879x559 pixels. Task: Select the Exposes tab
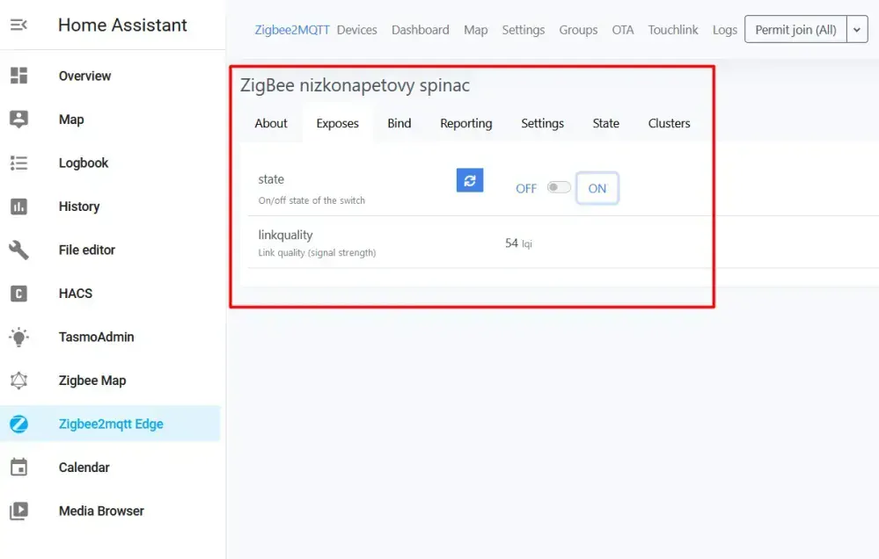click(x=337, y=123)
